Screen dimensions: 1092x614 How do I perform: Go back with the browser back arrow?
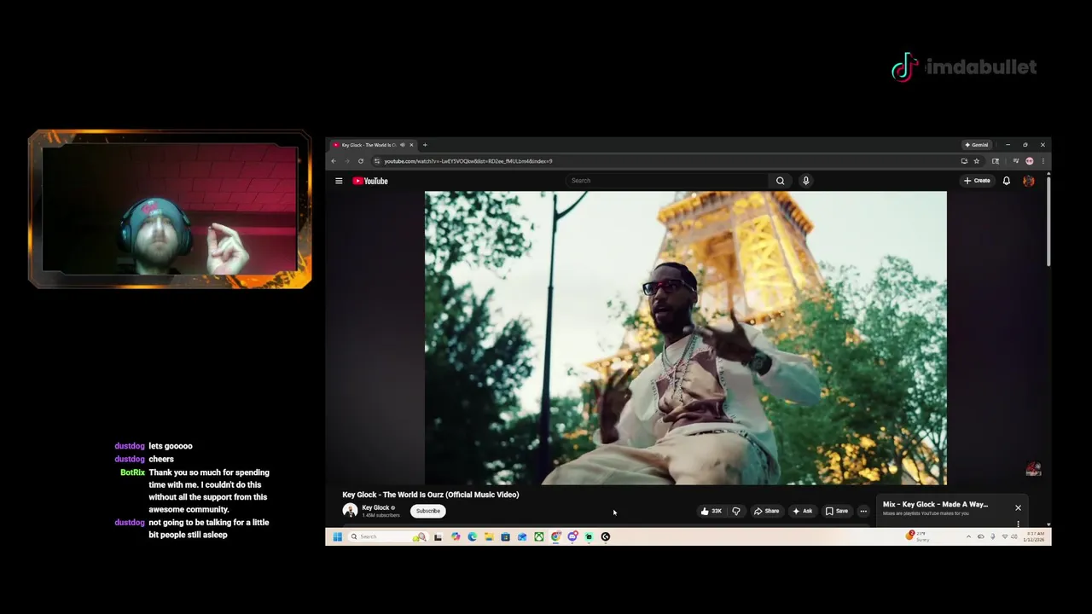click(334, 161)
